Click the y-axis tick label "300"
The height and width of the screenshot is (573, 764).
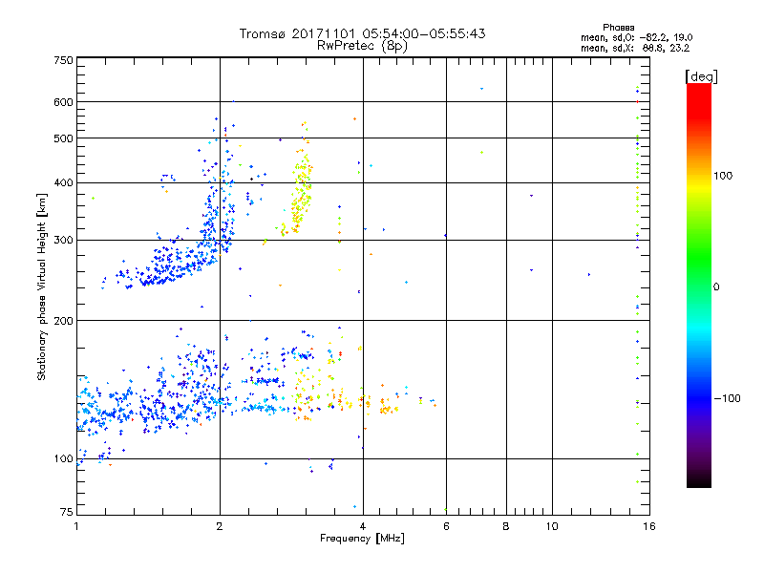click(x=64, y=241)
